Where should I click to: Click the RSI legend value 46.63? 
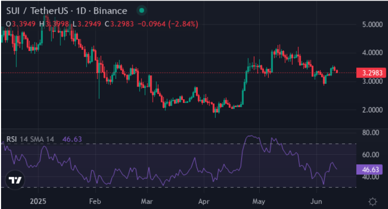[72, 139]
